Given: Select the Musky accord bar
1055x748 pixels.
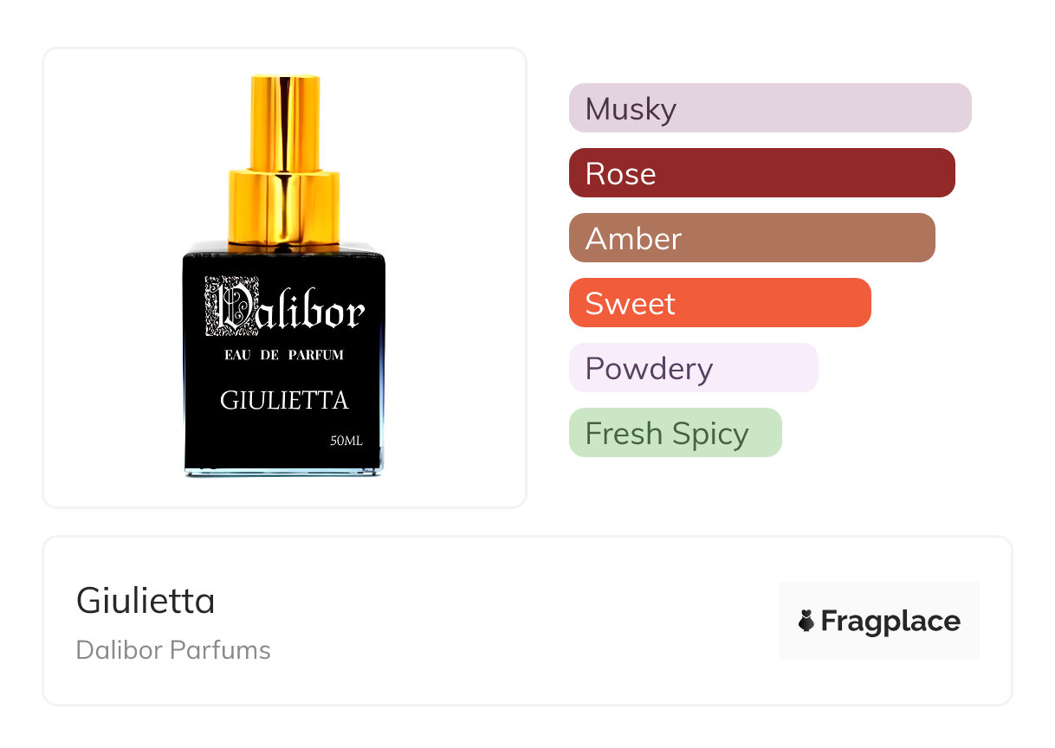Looking at the screenshot, I should pos(769,108).
